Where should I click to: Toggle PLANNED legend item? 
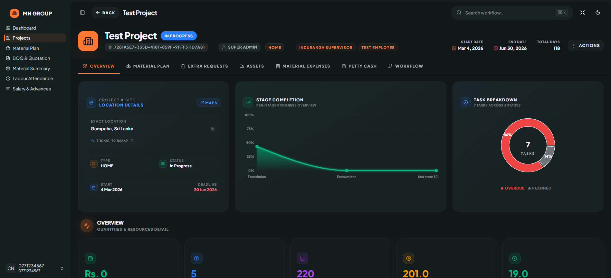[x=539, y=188]
